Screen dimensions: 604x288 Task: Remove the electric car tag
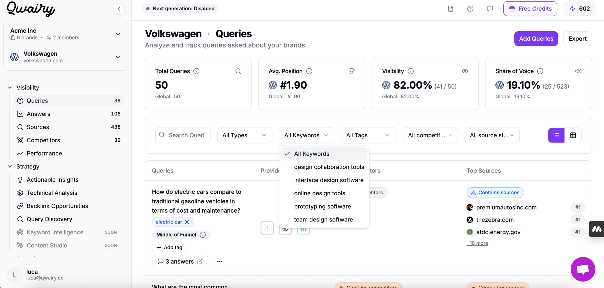[x=187, y=222]
